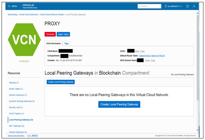This screenshot has height=140, width=205.
Task: Click the scrollbar down arrow
Action: click(198, 130)
